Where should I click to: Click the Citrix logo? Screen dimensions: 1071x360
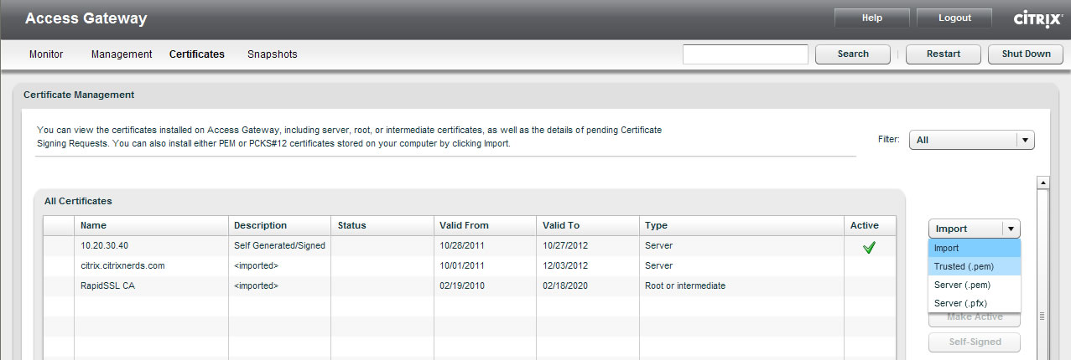[1038, 18]
